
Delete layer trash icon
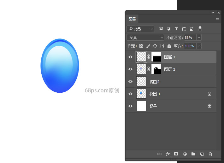(210, 154)
